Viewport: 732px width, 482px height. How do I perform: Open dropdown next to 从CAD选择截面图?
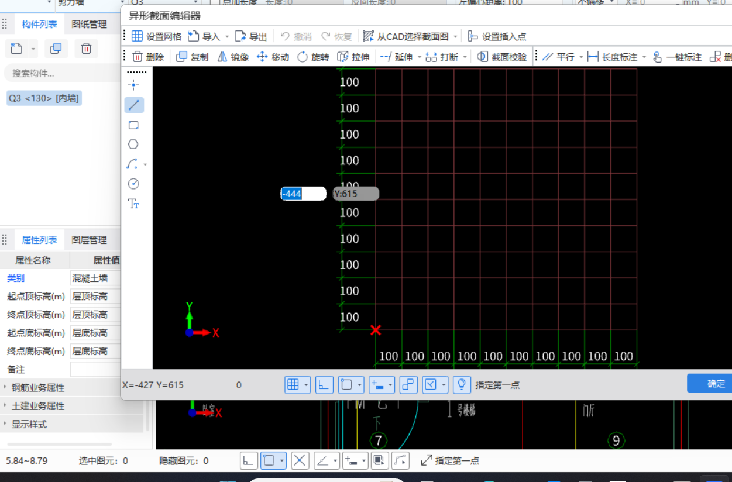(x=455, y=37)
